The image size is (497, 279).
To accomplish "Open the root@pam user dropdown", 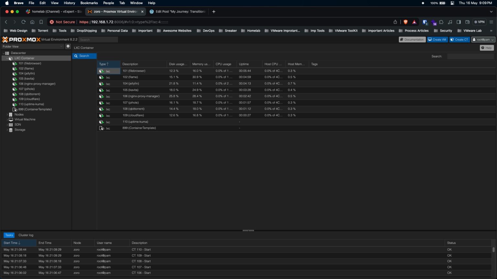I will coord(483,39).
